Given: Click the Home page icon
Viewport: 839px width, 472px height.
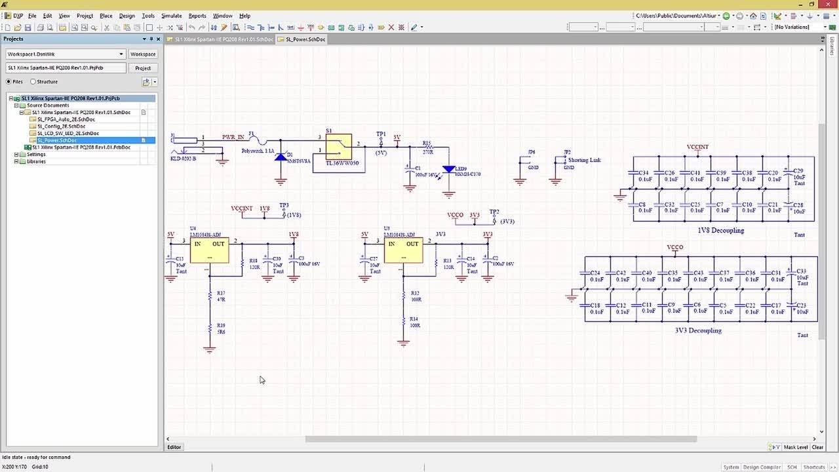Looking at the screenshot, I should [x=753, y=16].
